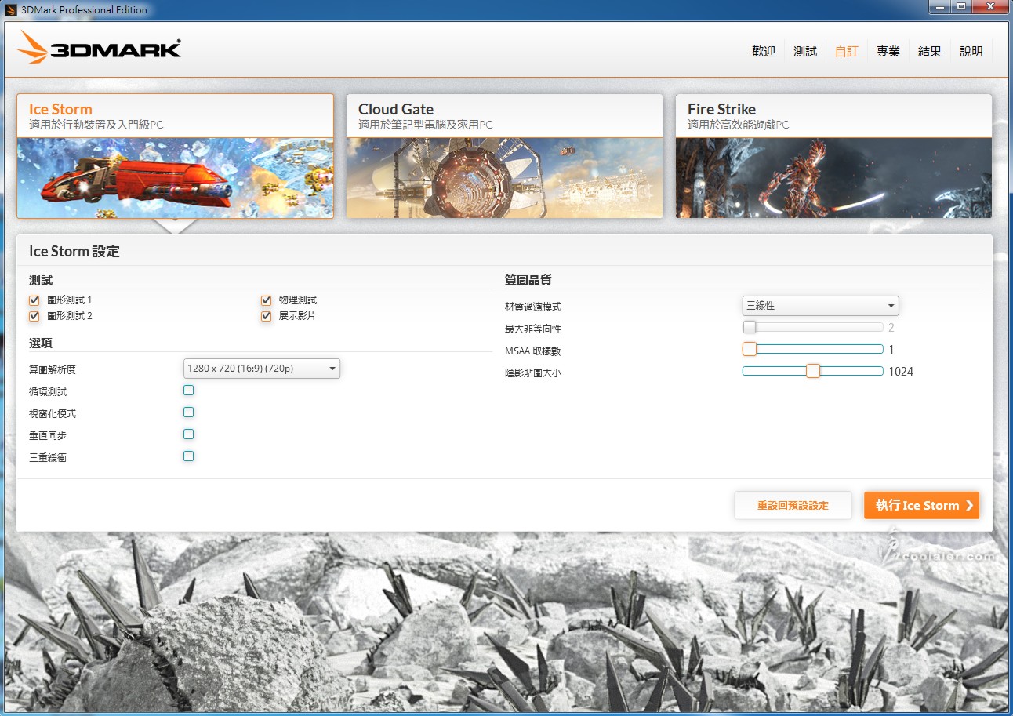Maximize the 3DMark window
Screen dimensions: 1013x716
tap(960, 7)
